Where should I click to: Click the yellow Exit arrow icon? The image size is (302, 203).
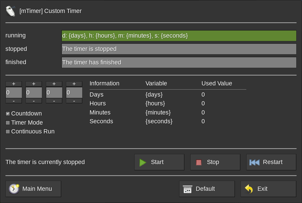pyautogui.click(x=249, y=189)
